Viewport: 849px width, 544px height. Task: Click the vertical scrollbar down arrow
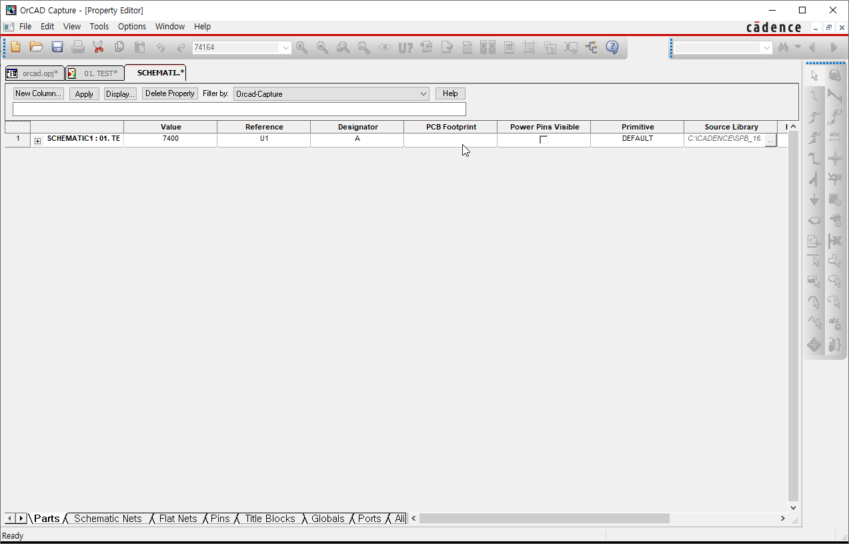pyautogui.click(x=793, y=507)
